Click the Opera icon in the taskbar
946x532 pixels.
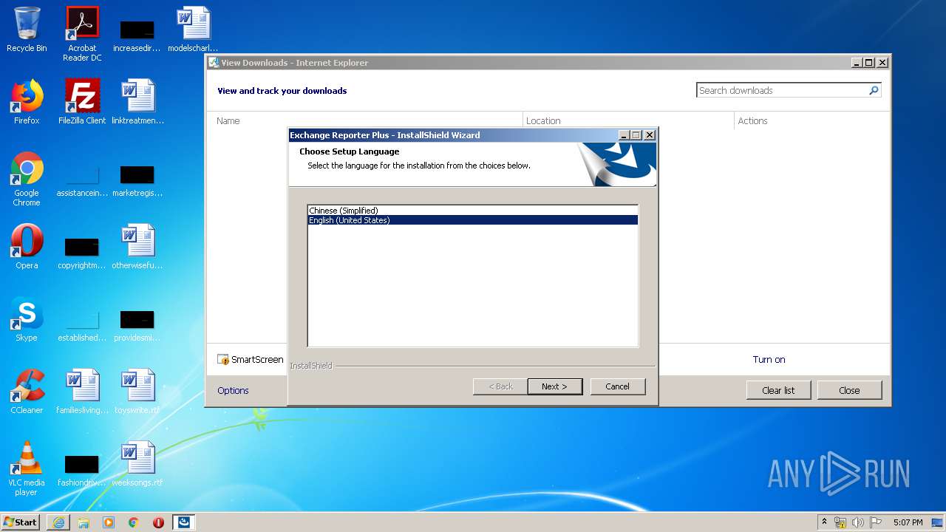(158, 522)
